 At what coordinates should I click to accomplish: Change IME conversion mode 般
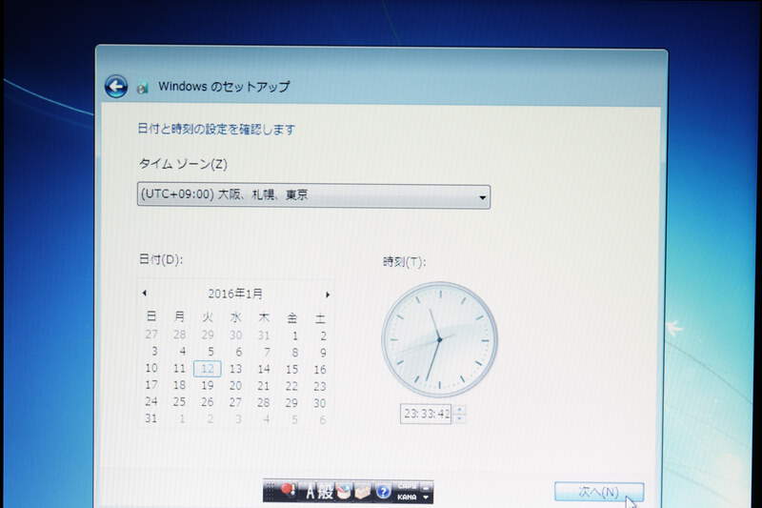point(325,492)
